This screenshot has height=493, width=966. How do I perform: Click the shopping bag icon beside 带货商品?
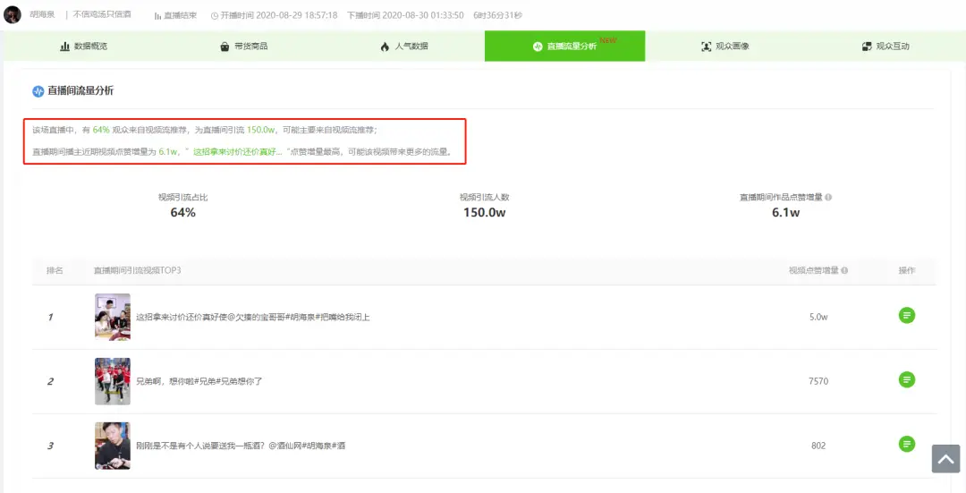coord(225,47)
